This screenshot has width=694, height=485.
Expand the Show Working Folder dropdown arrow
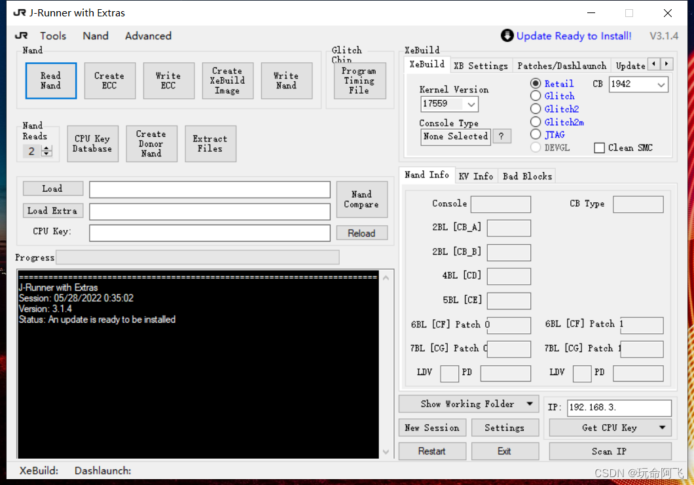[530, 404]
